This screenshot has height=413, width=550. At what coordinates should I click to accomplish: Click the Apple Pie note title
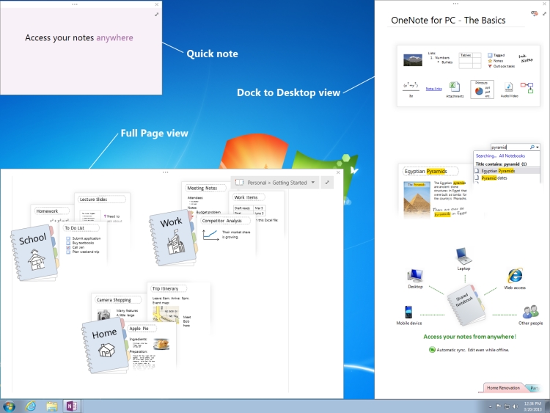coord(139,329)
